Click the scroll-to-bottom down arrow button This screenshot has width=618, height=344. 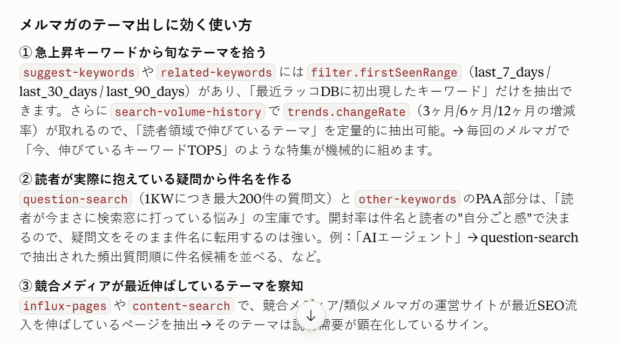pos(311,315)
